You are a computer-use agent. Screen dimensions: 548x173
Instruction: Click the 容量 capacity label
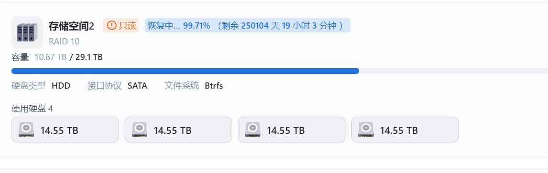click(x=20, y=57)
